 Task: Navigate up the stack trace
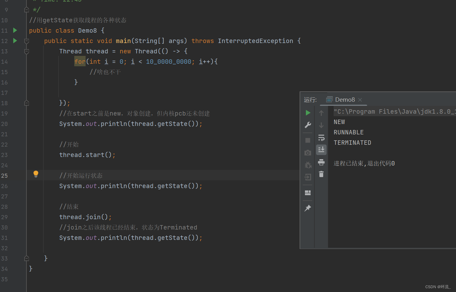pyautogui.click(x=321, y=113)
